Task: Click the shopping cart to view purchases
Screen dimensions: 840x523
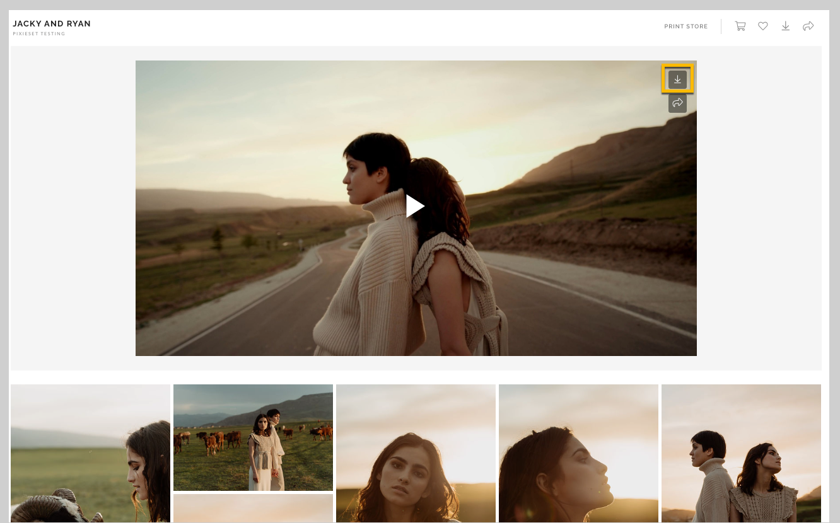Action: click(x=740, y=26)
